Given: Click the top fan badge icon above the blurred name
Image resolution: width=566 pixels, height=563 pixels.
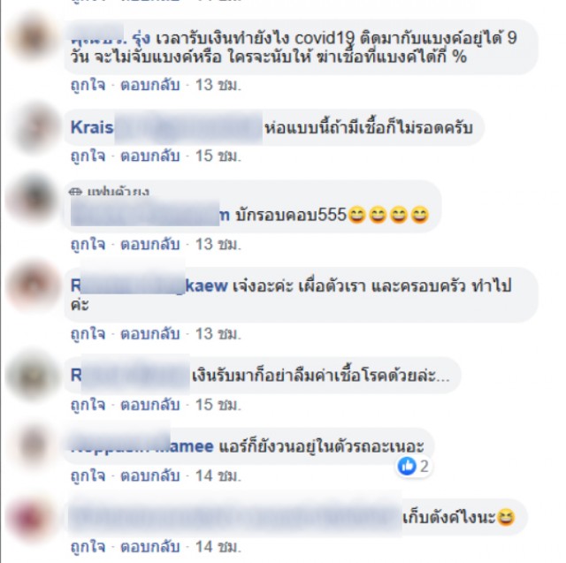Looking at the screenshot, I should point(74,192).
